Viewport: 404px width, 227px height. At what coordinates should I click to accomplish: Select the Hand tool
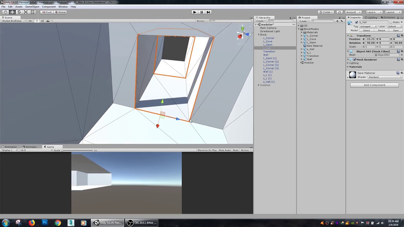coord(5,12)
